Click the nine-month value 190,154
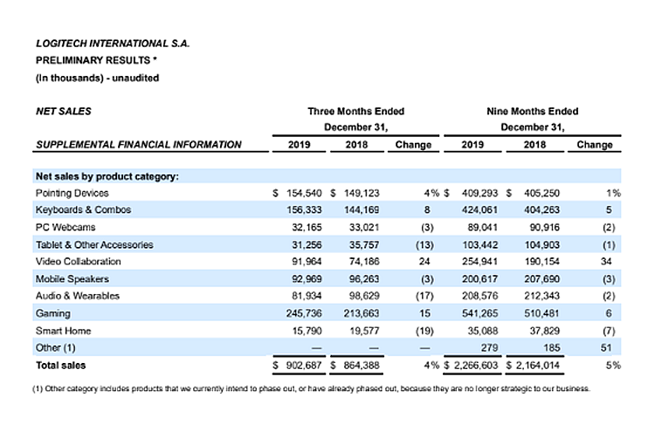The width and height of the screenshot is (655, 445). tap(541, 262)
